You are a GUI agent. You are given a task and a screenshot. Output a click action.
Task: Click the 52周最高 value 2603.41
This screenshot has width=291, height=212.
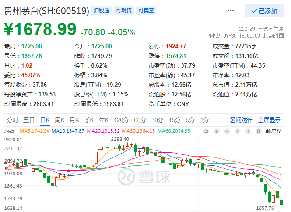click(43, 104)
